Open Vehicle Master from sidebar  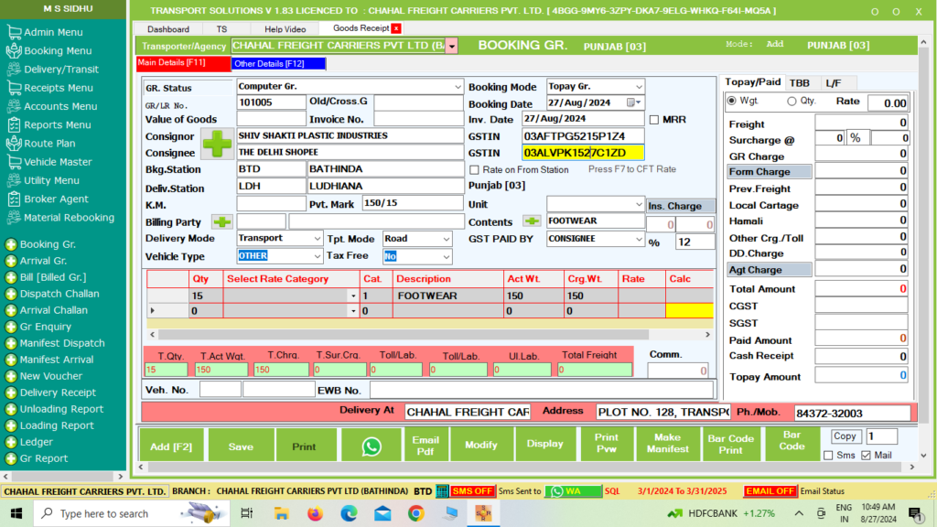click(x=57, y=162)
